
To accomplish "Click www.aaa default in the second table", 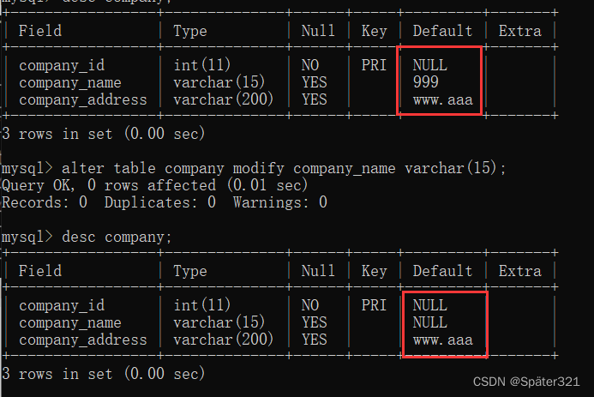I will tap(442, 340).
